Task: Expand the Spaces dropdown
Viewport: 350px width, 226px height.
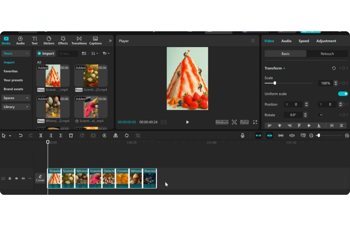Action: tap(16, 98)
